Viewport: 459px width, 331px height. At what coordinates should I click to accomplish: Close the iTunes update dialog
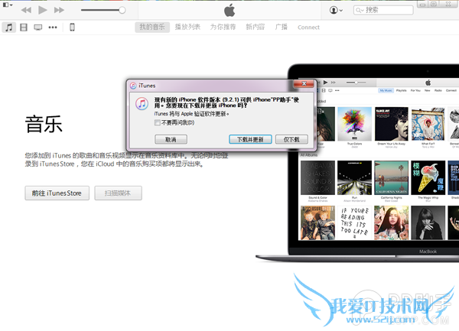[x=304, y=83]
